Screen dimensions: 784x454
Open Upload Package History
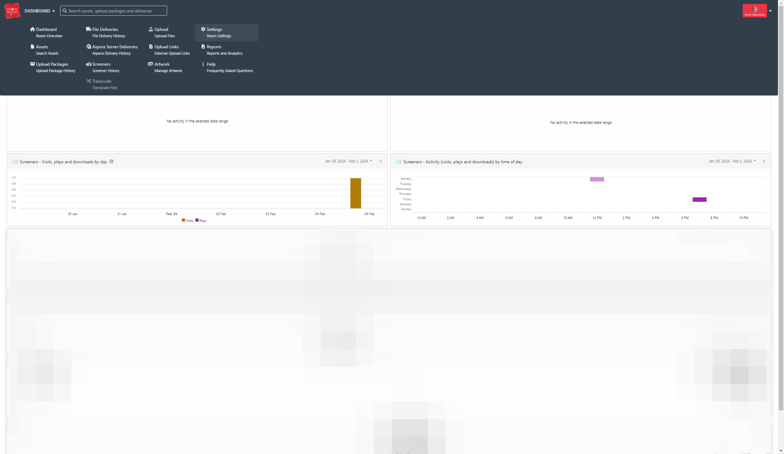(55, 71)
